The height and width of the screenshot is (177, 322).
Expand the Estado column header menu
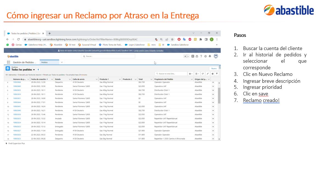point(70,79)
